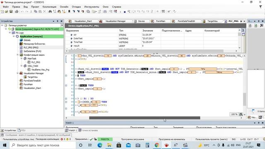265x149 pixels.
Task: Open Microsoft Edge from taskbar
Action: pos(100,145)
